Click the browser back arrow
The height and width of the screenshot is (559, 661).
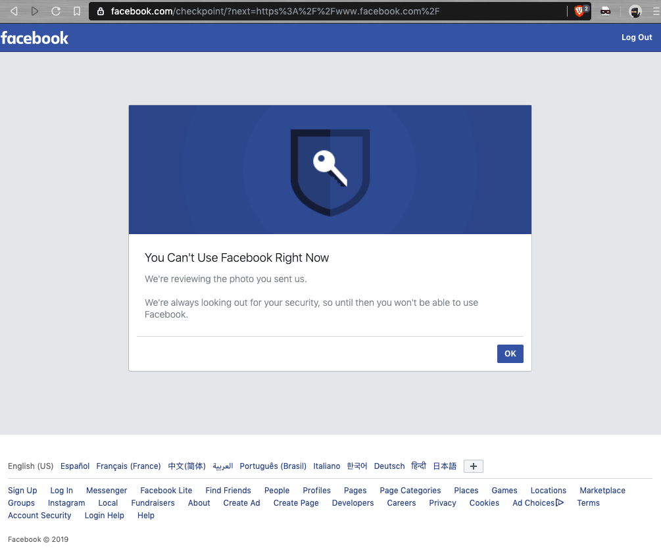[14, 11]
